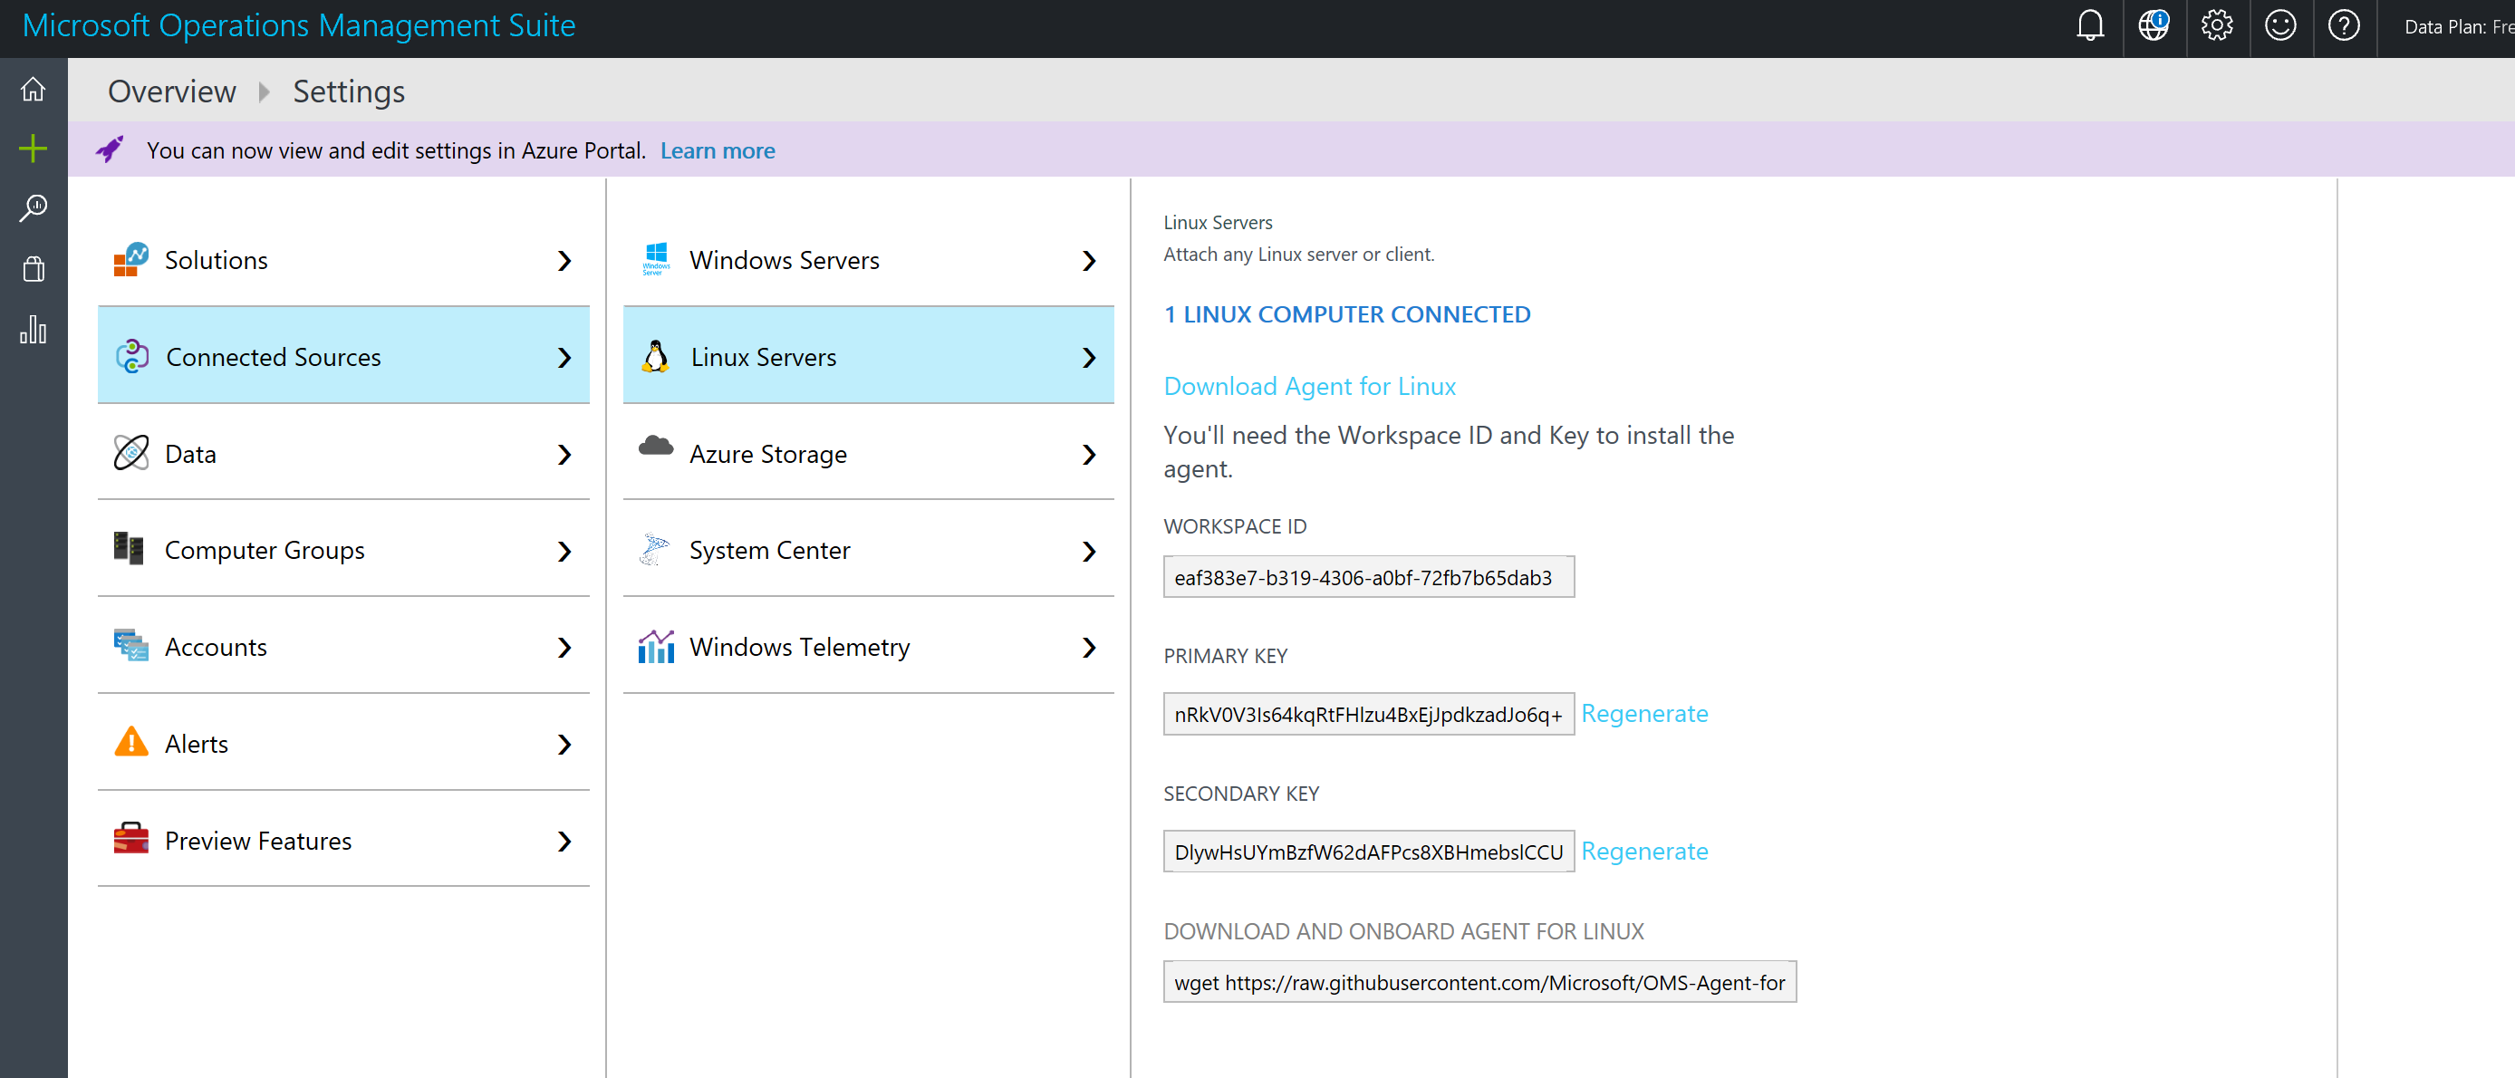The height and width of the screenshot is (1078, 2515).
Task: Expand the Windows Servers chevron
Action: [1090, 261]
